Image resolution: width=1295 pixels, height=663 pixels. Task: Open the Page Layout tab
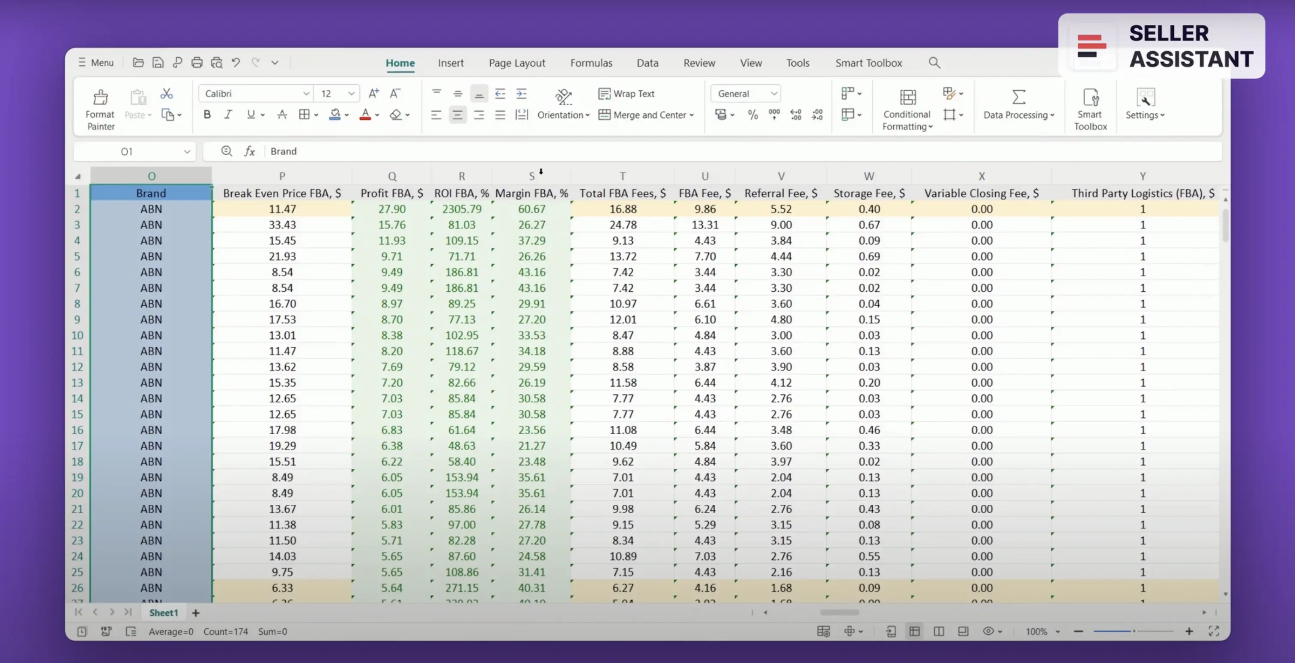[x=517, y=63]
